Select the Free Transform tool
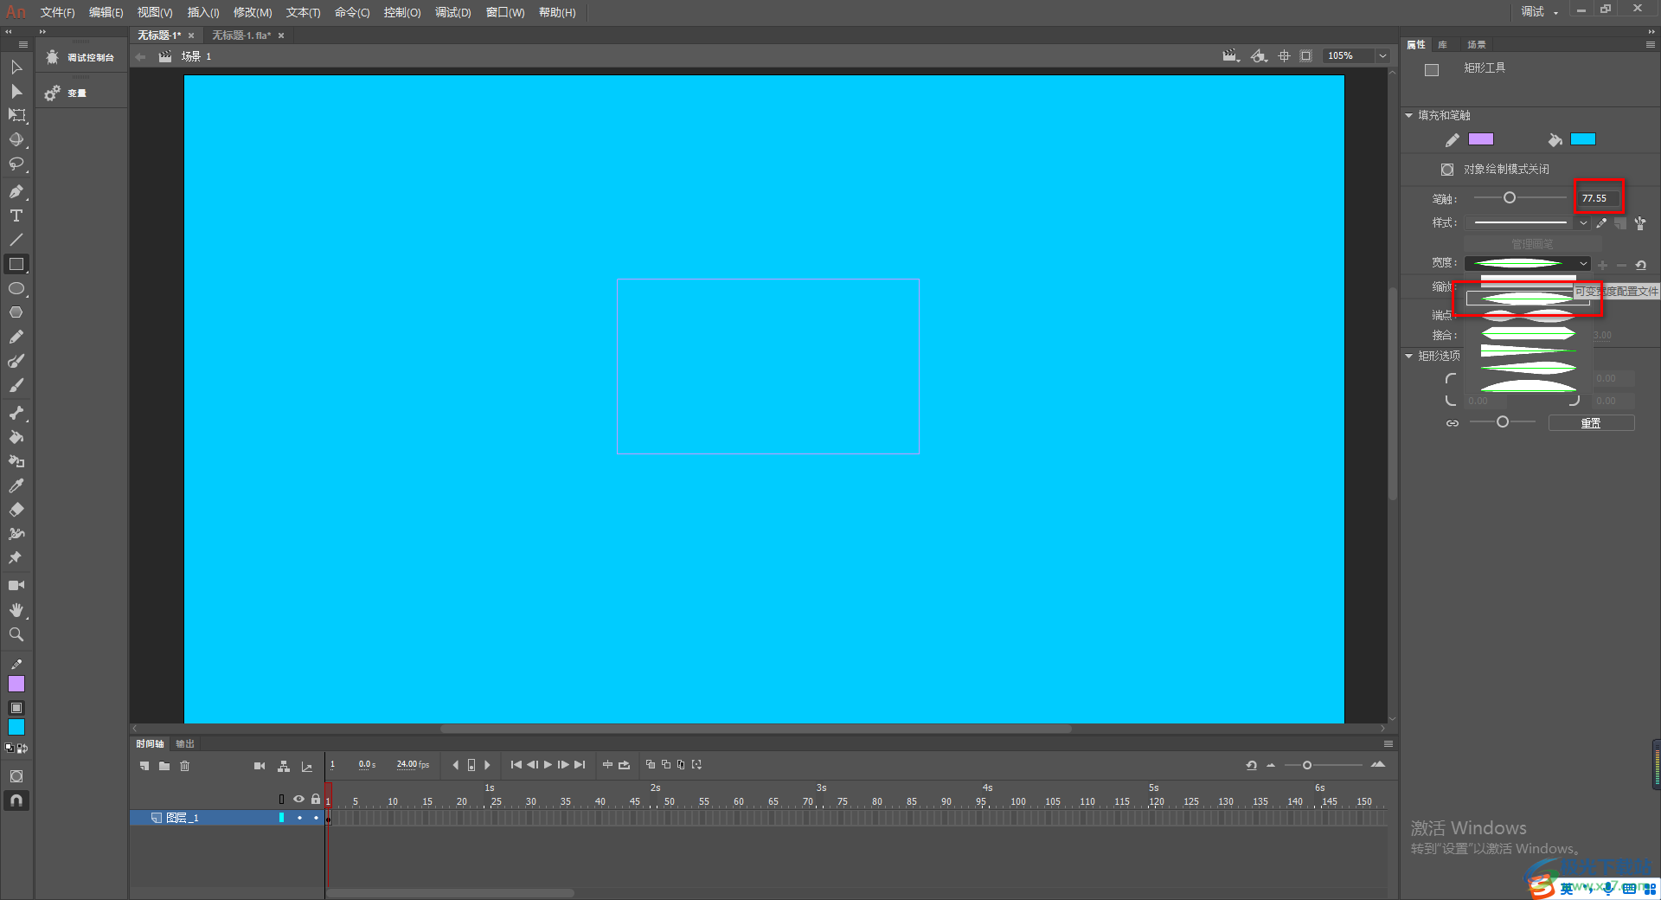 coord(16,115)
